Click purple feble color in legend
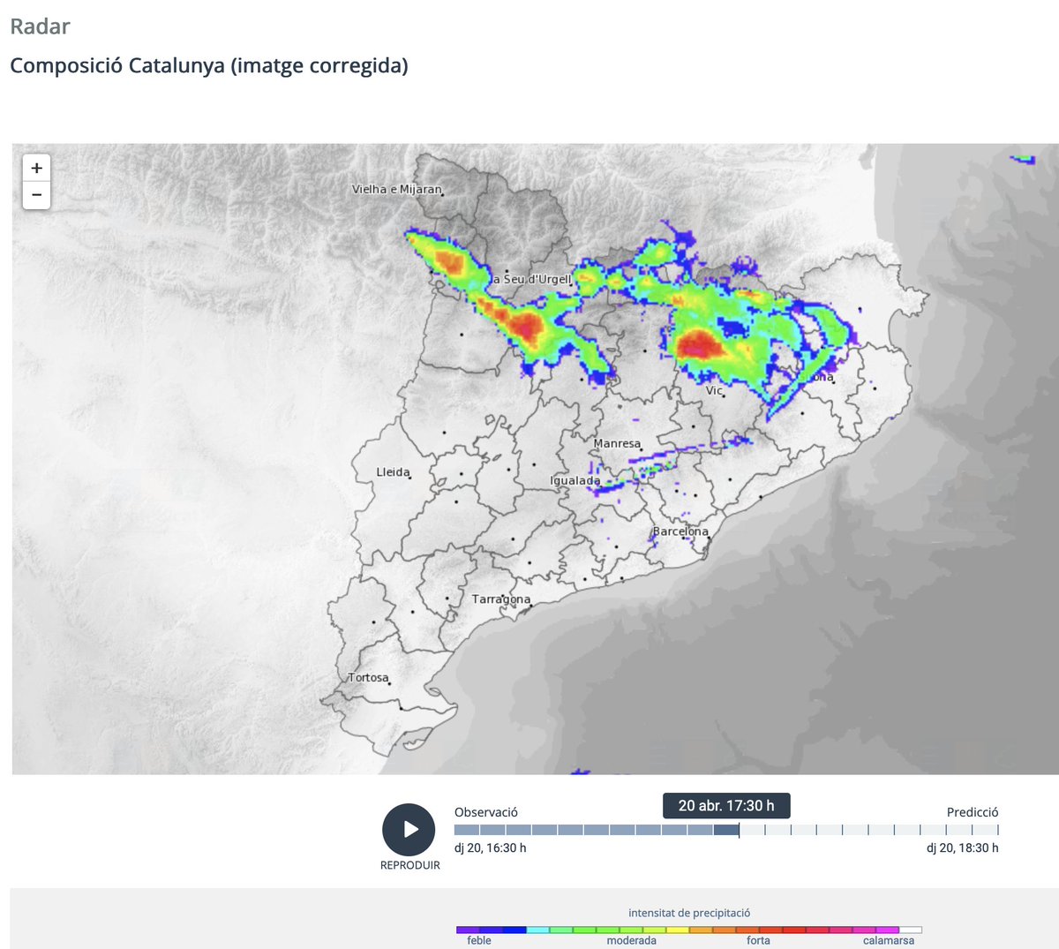Viewport: 1059px width, 949px height. click(468, 930)
